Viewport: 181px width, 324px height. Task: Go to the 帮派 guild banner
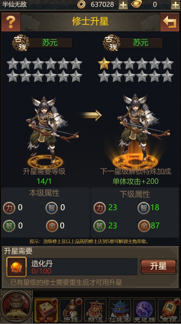tap(95, 311)
